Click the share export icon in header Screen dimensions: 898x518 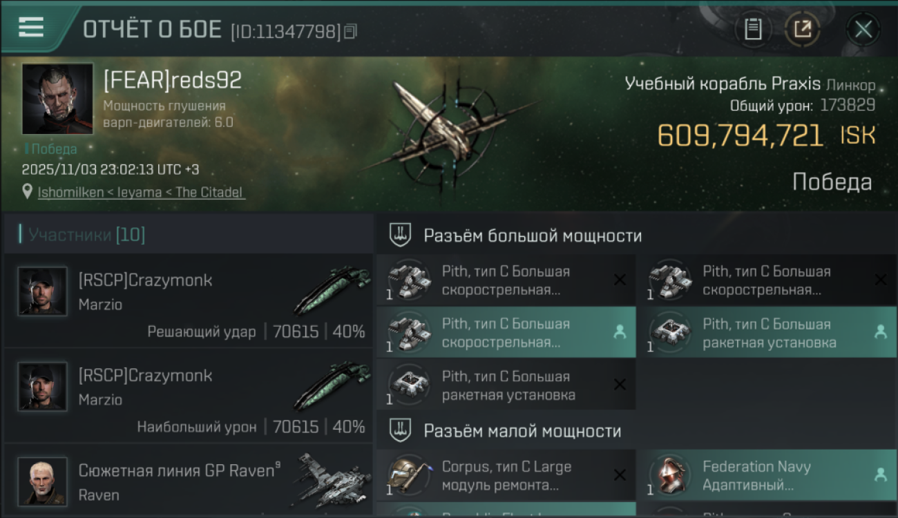(x=803, y=30)
